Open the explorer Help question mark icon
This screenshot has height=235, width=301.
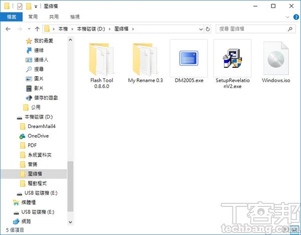[296, 17]
